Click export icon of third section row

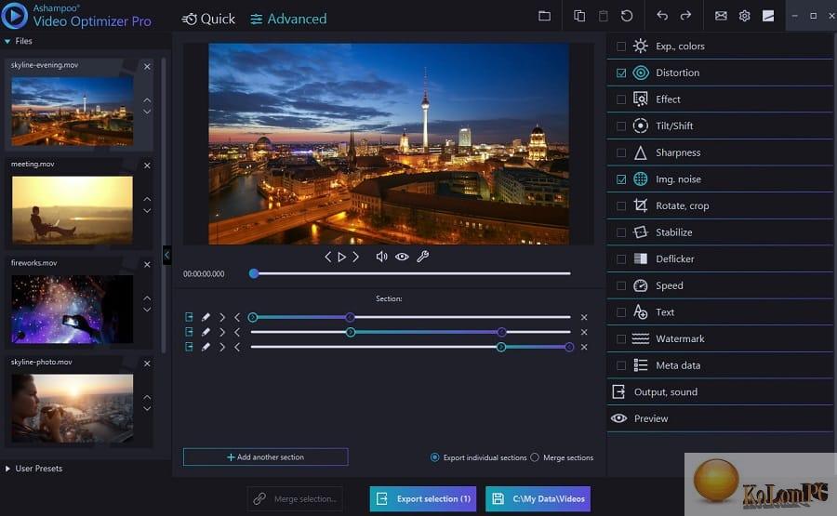click(189, 347)
